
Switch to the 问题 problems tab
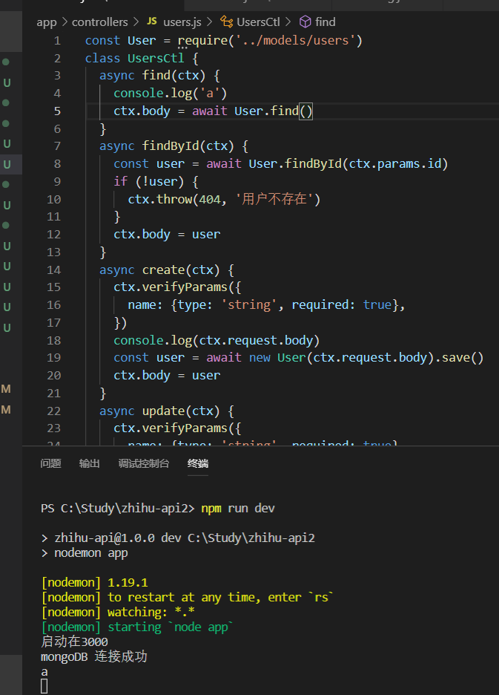pos(50,463)
